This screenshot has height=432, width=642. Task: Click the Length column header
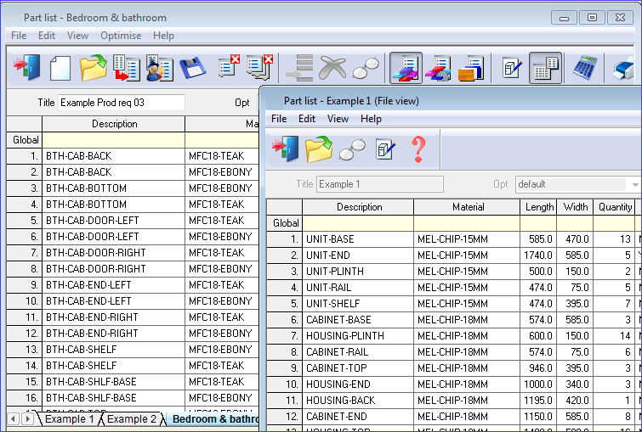(538, 207)
